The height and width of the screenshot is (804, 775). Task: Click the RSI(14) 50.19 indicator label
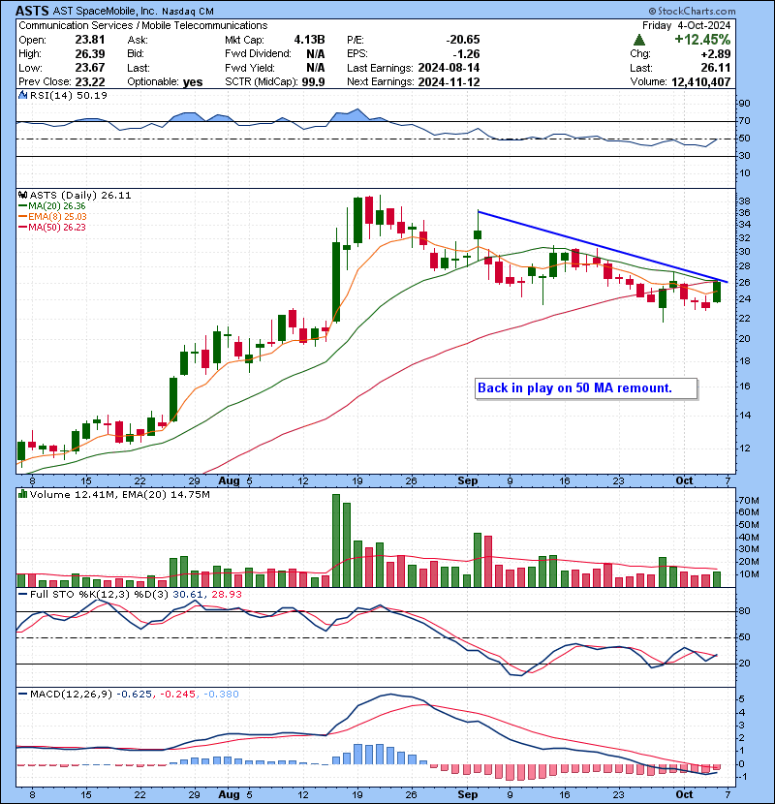pos(68,95)
